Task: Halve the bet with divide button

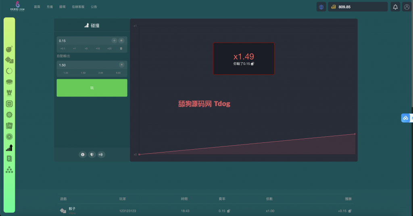Action: (x=114, y=41)
